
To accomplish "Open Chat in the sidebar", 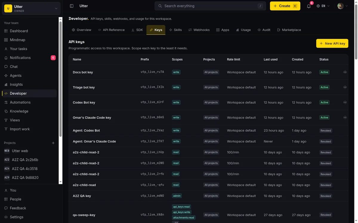I will (x=30, y=67).
